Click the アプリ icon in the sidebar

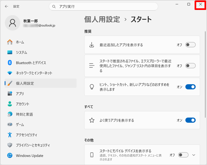point(10,94)
